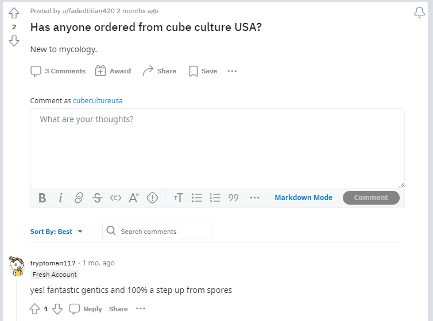Mark text as spoiler
This screenshot has height=321, width=433.
[x=152, y=198]
